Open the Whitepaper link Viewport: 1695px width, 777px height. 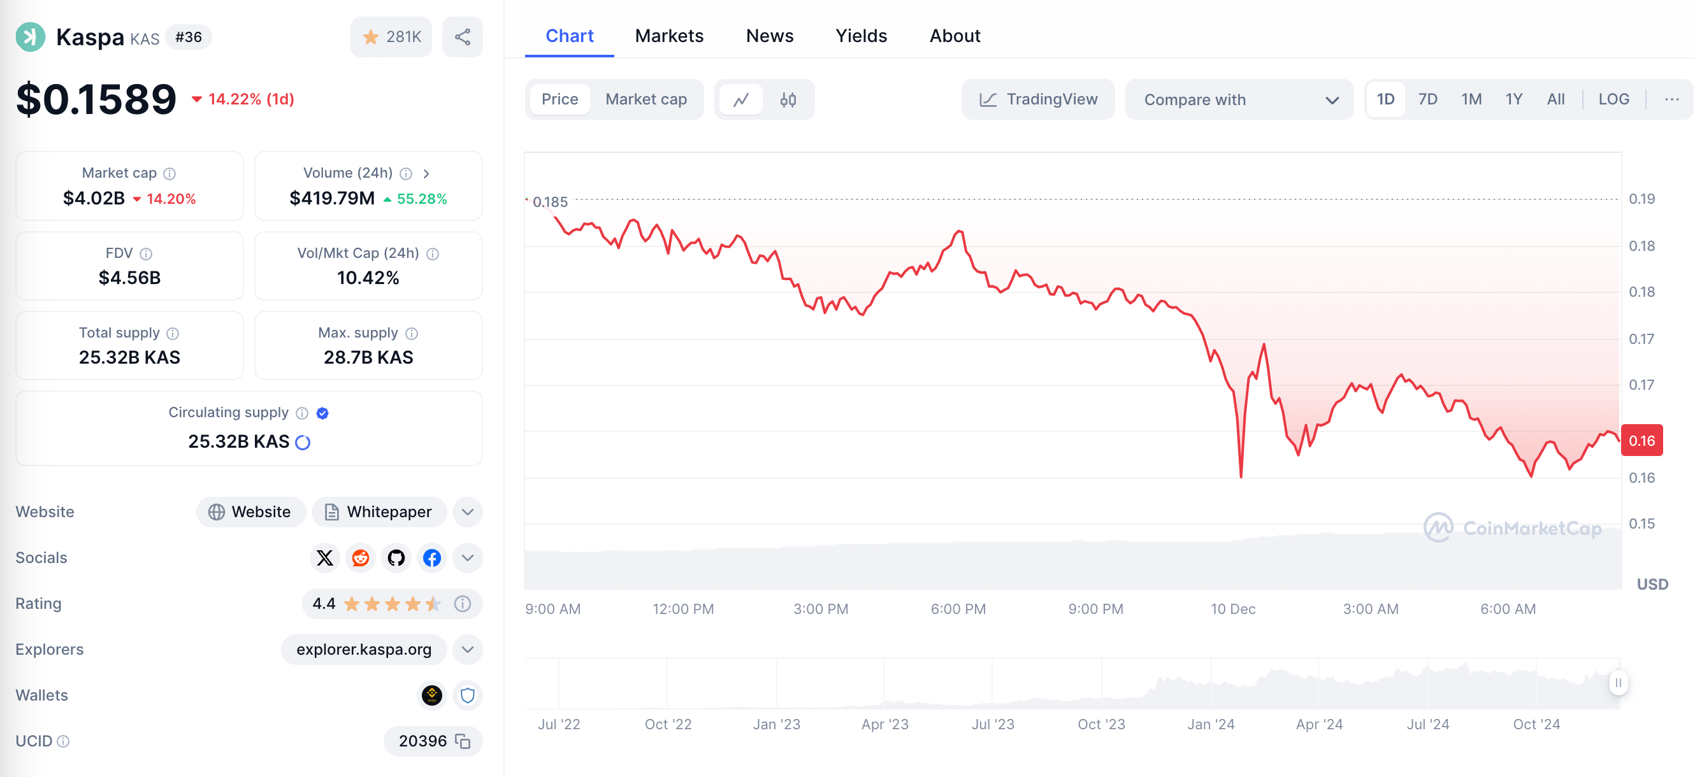pos(379,512)
